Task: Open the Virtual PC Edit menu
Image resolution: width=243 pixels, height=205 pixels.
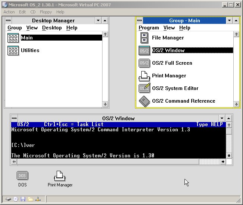Action: pyautogui.click(x=22, y=12)
